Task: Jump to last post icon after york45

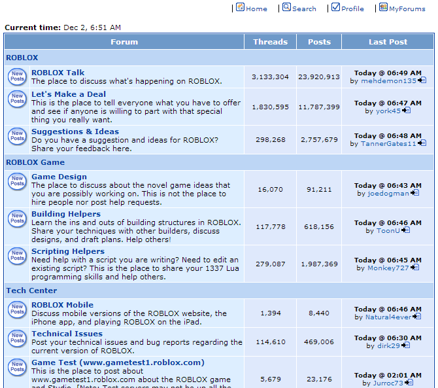Action: tap(406, 111)
